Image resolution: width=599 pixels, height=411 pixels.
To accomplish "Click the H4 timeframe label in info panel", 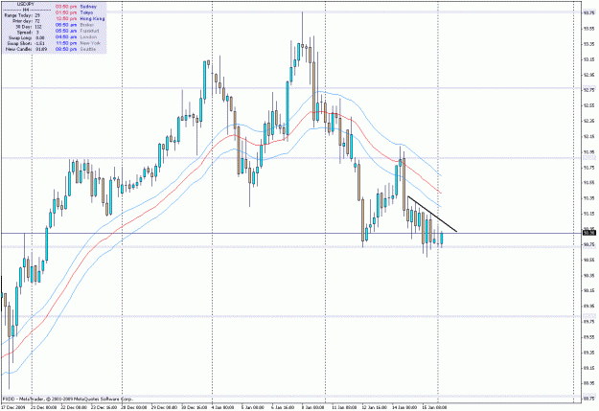I will 26,10.
